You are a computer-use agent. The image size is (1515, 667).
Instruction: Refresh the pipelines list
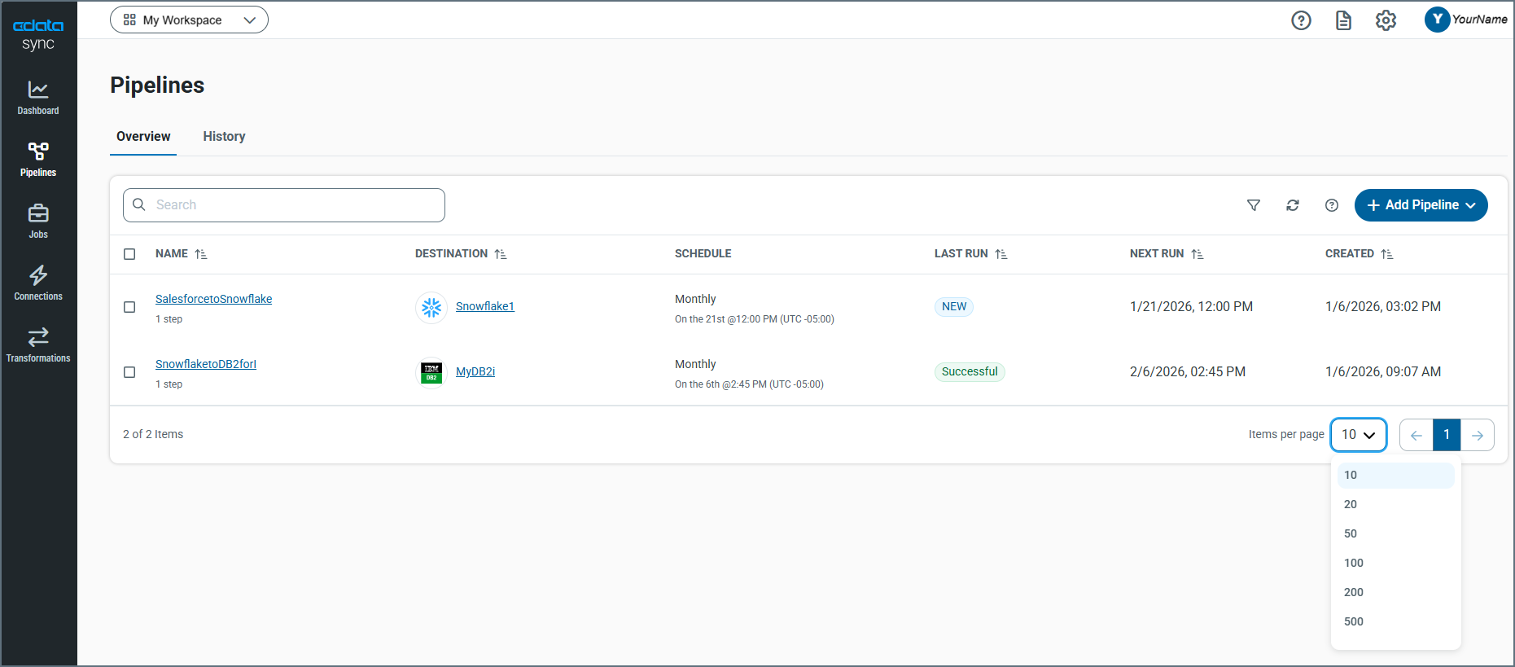(x=1293, y=205)
